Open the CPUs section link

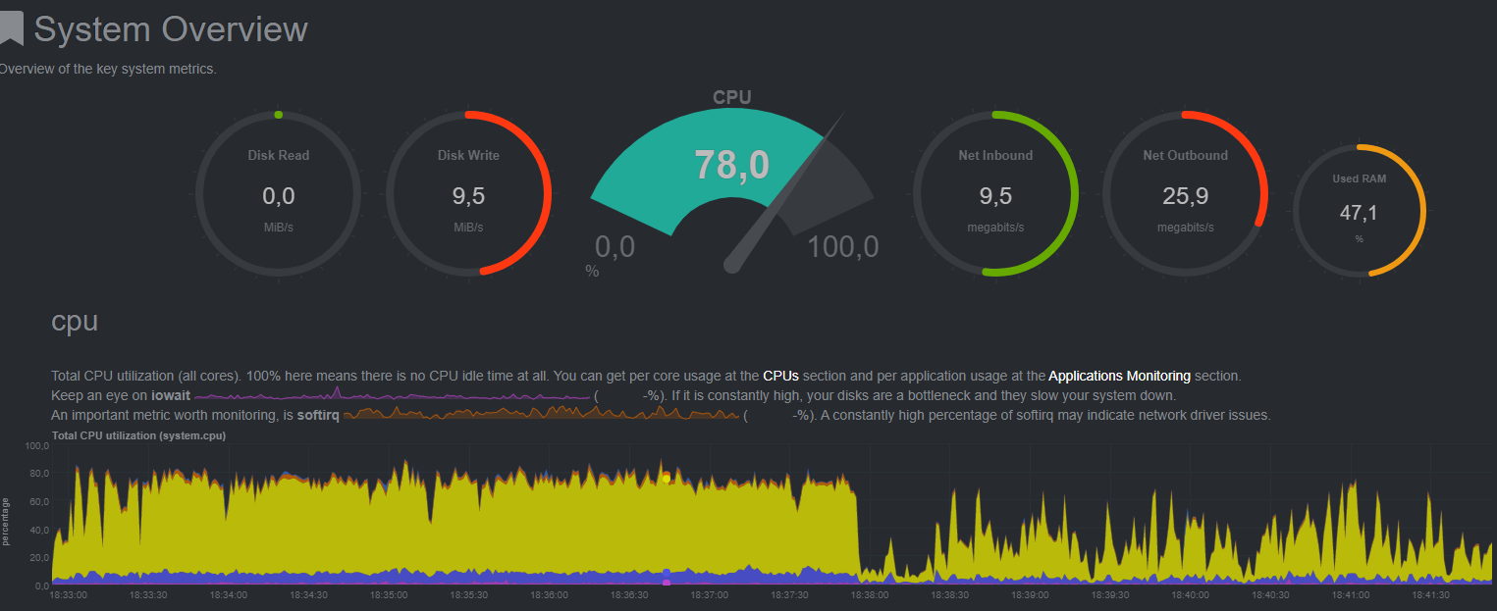click(x=780, y=376)
